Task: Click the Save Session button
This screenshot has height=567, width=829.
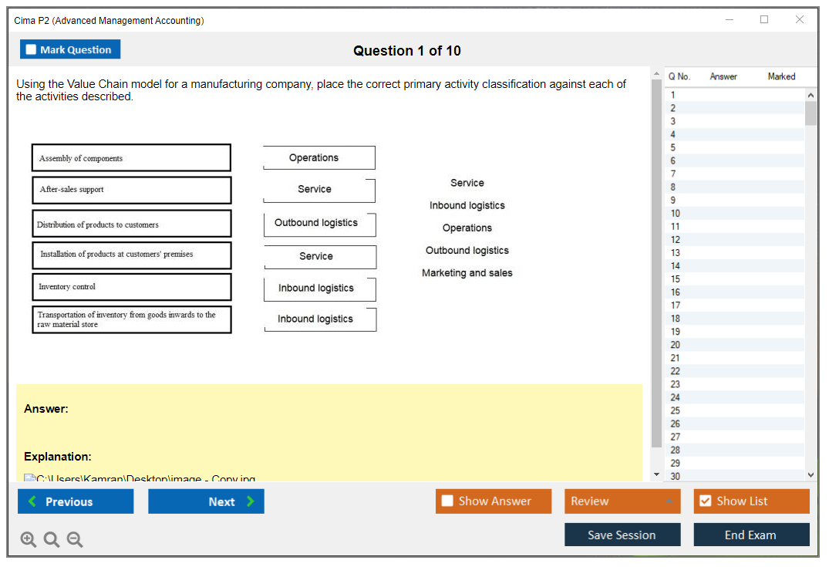Action: click(x=622, y=535)
